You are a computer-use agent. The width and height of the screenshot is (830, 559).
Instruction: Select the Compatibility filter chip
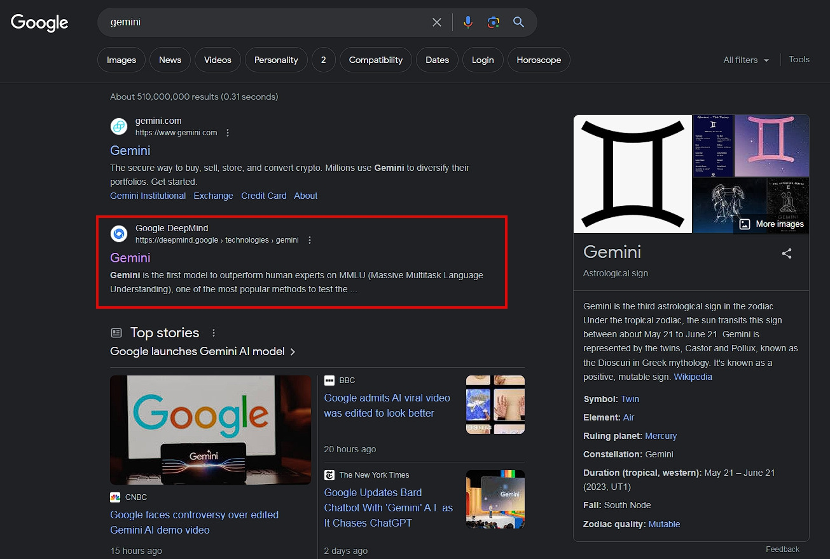pyautogui.click(x=376, y=60)
